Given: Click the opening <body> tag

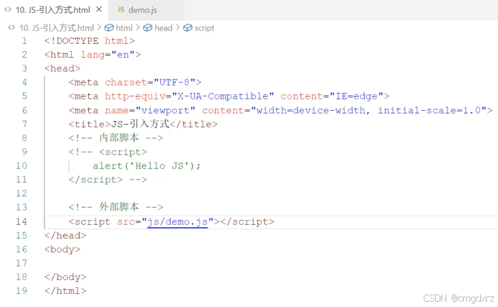Looking at the screenshot, I should [62, 249].
